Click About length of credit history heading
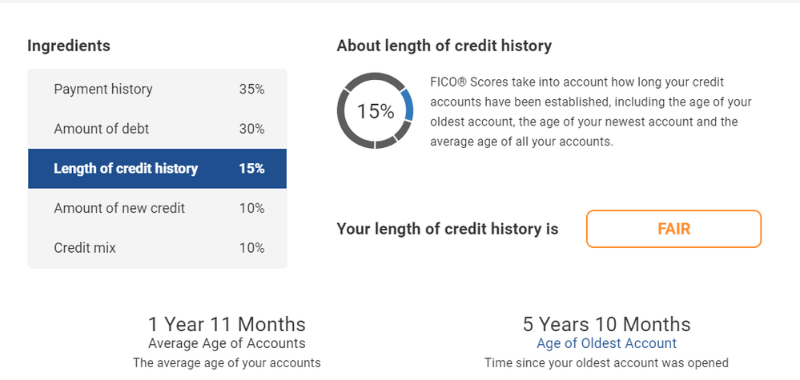The width and height of the screenshot is (800, 380). pos(444,46)
